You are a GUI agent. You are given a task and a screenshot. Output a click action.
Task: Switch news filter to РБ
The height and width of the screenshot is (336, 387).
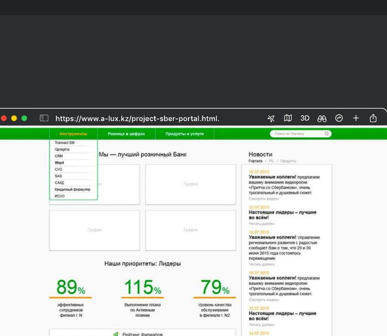coord(271,161)
